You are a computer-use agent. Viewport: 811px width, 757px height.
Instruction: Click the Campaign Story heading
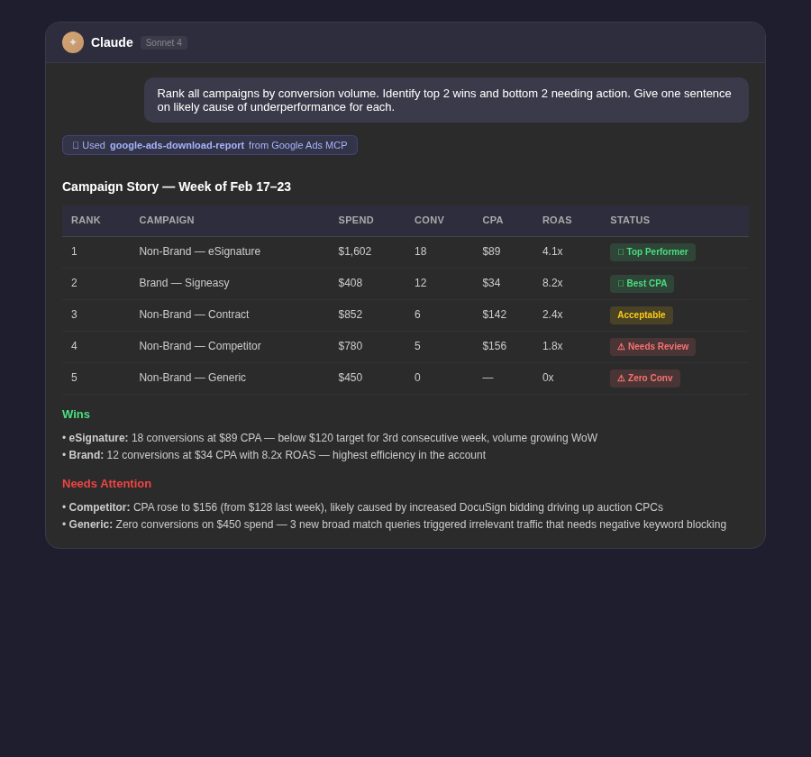177,187
